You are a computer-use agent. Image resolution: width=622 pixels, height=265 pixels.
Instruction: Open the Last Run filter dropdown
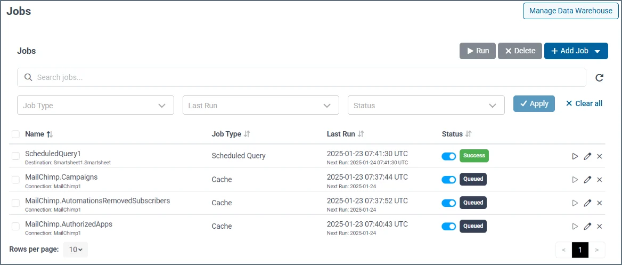pyautogui.click(x=260, y=105)
